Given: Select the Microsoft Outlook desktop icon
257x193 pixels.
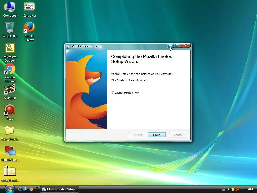Looking at the screenshot, I should pyautogui.click(x=10, y=53).
